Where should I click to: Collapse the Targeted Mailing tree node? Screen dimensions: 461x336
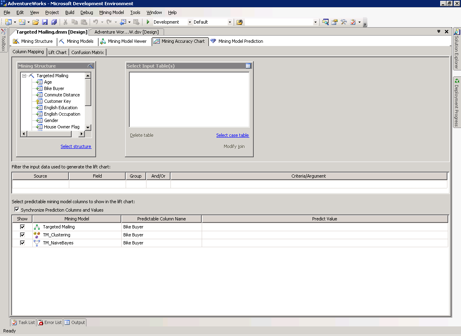24,76
